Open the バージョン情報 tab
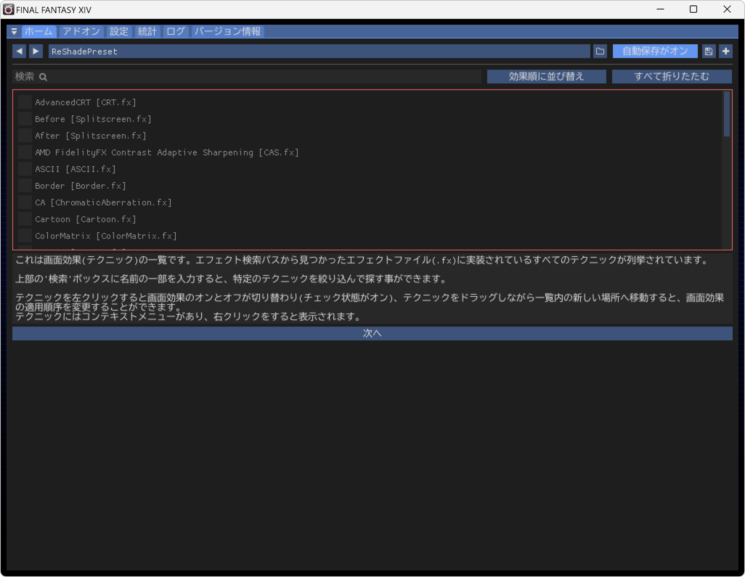 pos(227,32)
